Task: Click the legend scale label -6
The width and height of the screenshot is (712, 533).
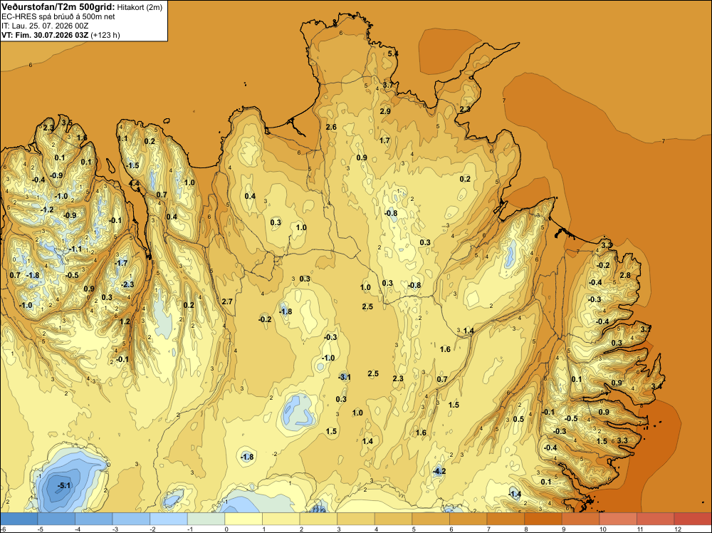Action: click(2, 529)
